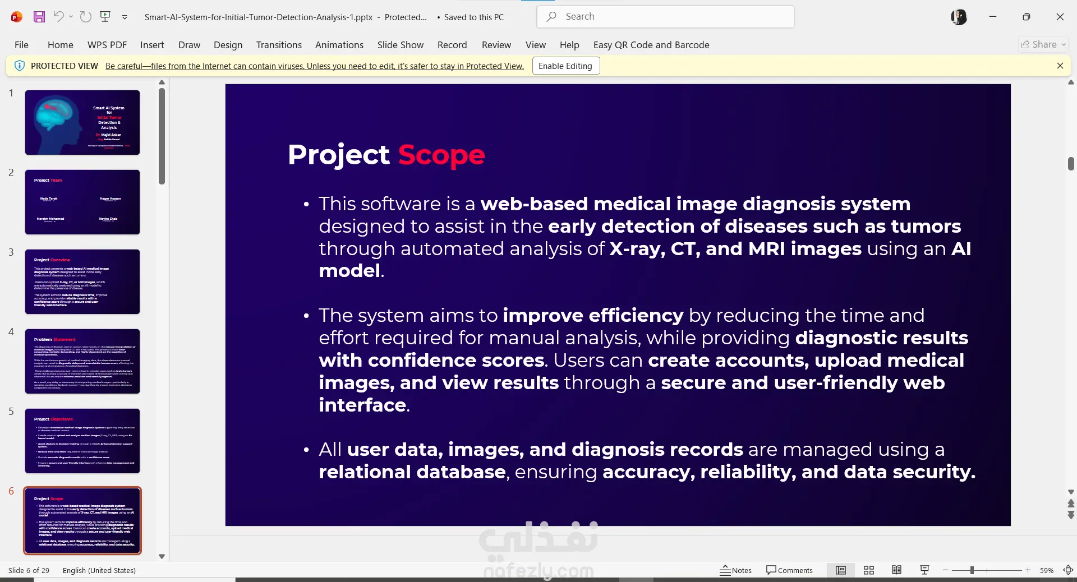Click English (United States) language status
Viewport: 1077px width, 582px height.
pyautogui.click(x=99, y=570)
